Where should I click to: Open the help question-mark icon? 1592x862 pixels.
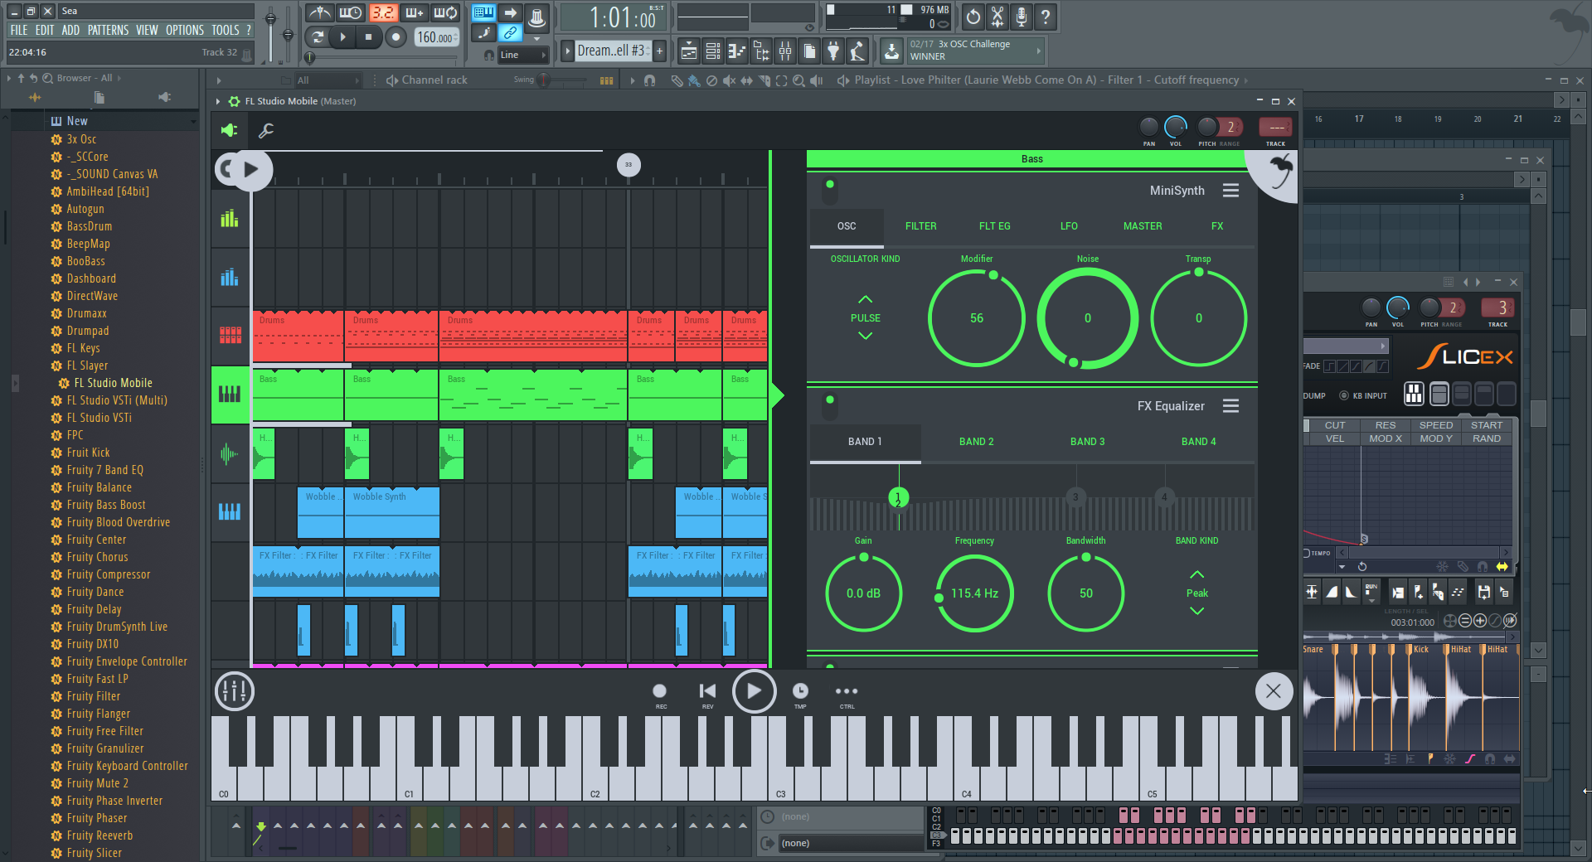1046,17
